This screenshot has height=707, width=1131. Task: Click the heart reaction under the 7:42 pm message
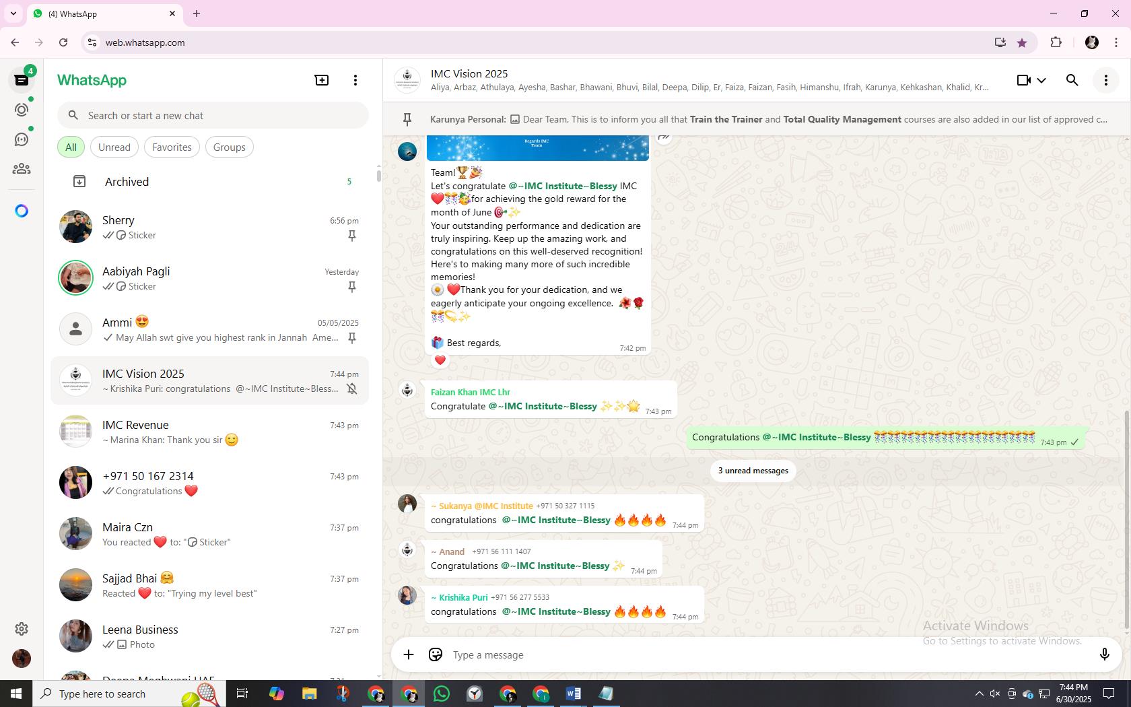click(440, 360)
